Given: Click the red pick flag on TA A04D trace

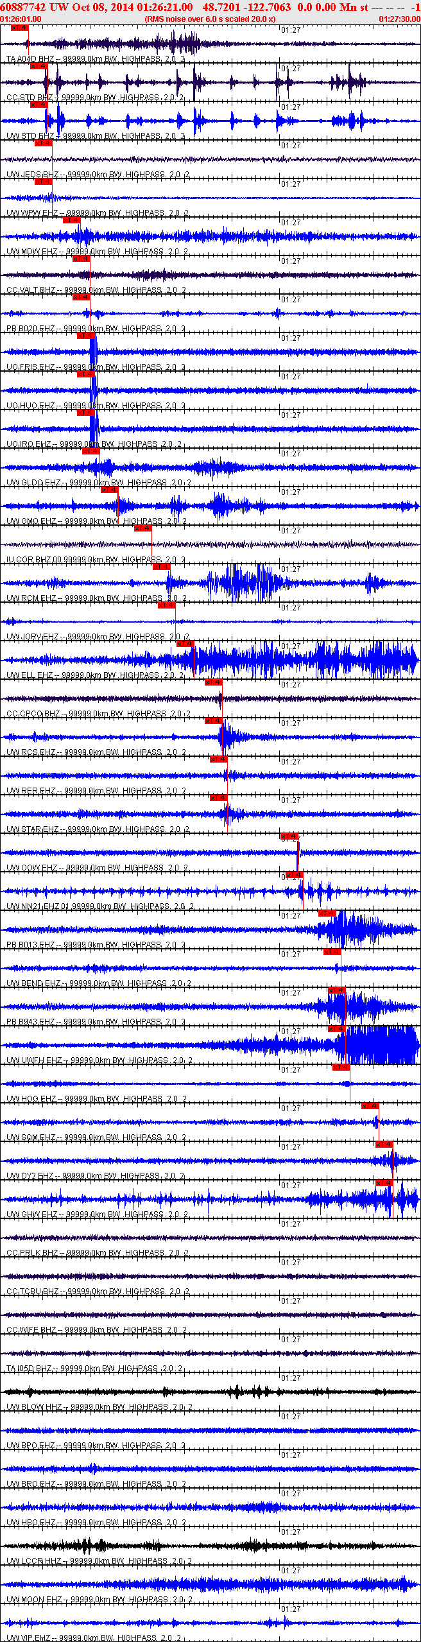Looking at the screenshot, I should [19, 28].
